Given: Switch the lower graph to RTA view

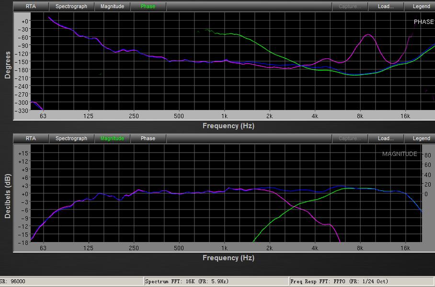Looking at the screenshot, I should 31,139.
